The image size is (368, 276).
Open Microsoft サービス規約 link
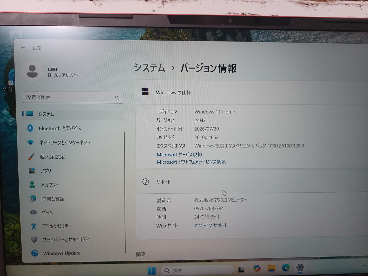coord(179,155)
